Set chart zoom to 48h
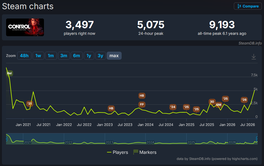 [24, 56]
